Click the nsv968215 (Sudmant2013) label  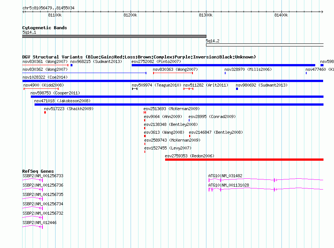pos(96,61)
